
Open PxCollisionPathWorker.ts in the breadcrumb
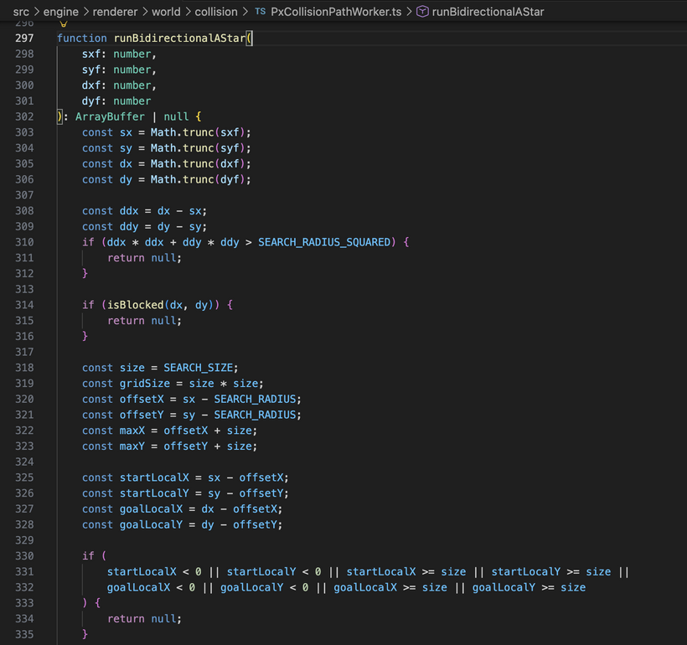[x=336, y=12]
